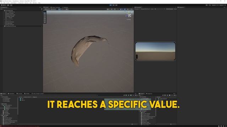
Task: Select the Hierarchy panel tab
Action: pos(4,7)
